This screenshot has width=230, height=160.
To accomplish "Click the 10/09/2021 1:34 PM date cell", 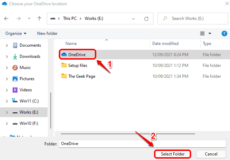I will pyautogui.click(x=170, y=76).
